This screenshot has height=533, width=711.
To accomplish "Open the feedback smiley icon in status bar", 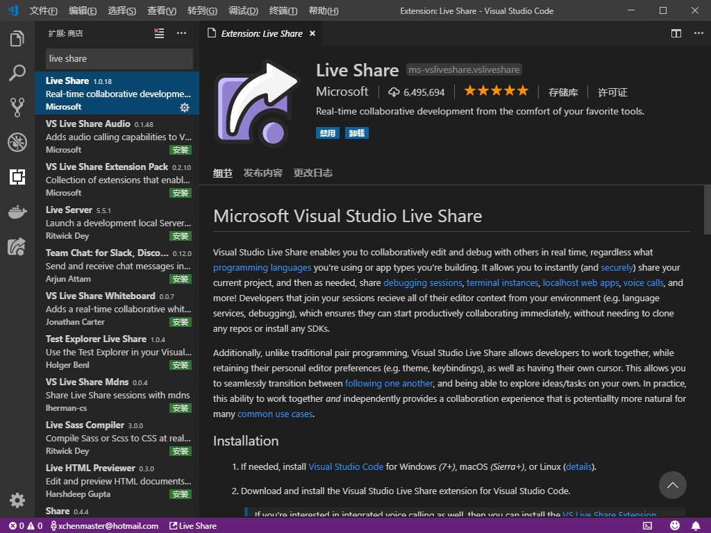I will [x=675, y=525].
